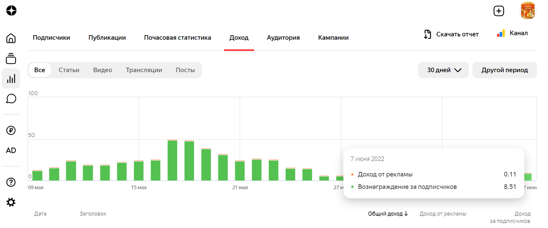Click the Заголовок column header
Image resolution: width=548 pixels, height=228 pixels.
click(93, 214)
